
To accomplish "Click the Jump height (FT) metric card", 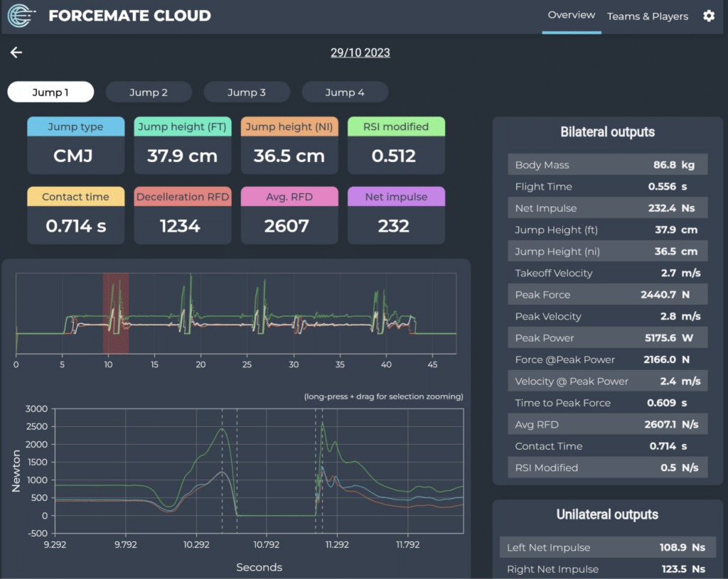I will coord(183,145).
